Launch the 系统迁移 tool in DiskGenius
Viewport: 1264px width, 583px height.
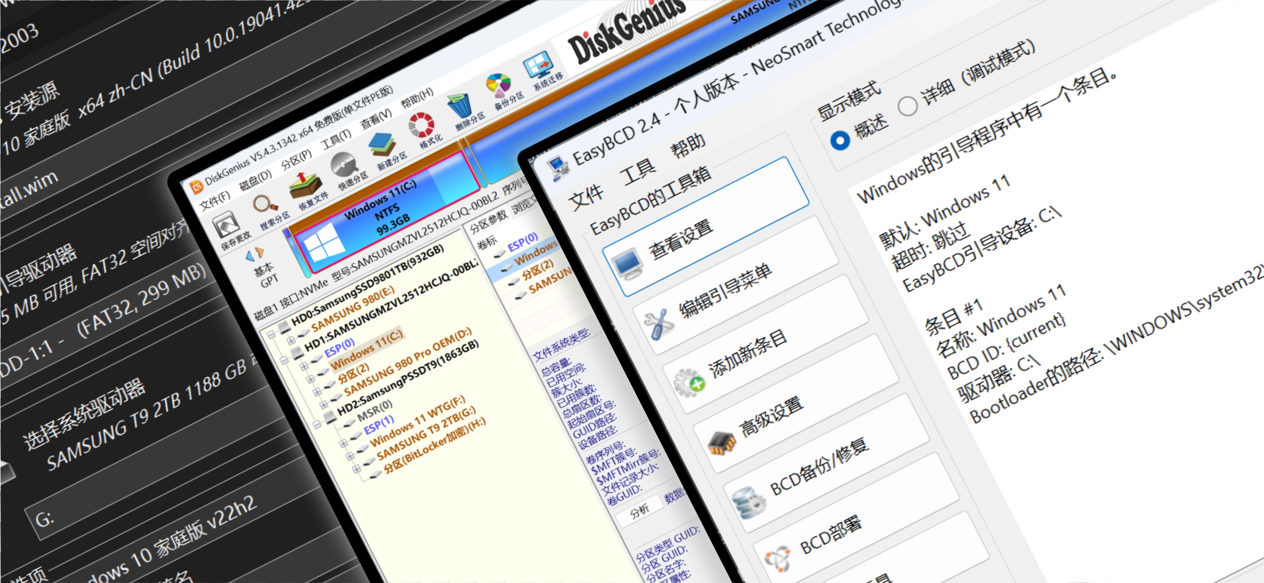[538, 65]
